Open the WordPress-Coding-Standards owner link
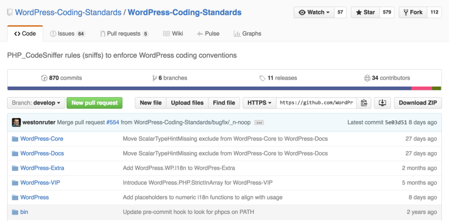 [68, 12]
